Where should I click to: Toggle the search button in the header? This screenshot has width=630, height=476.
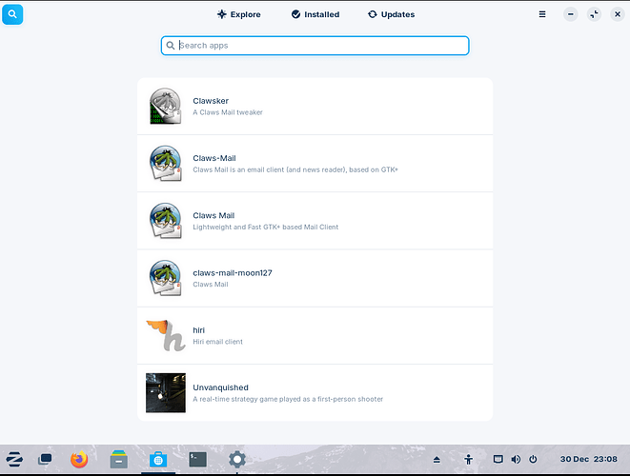12,14
